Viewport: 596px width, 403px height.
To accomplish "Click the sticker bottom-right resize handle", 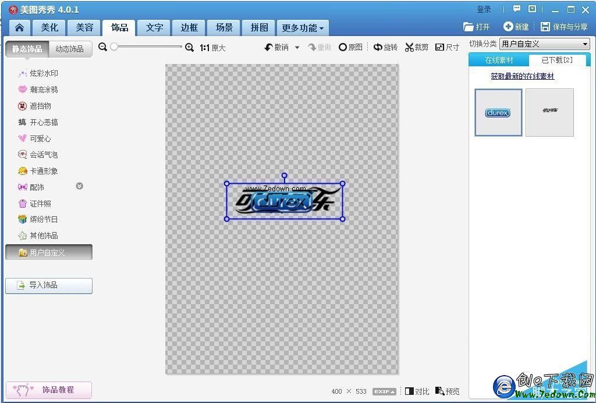I will pyautogui.click(x=342, y=219).
